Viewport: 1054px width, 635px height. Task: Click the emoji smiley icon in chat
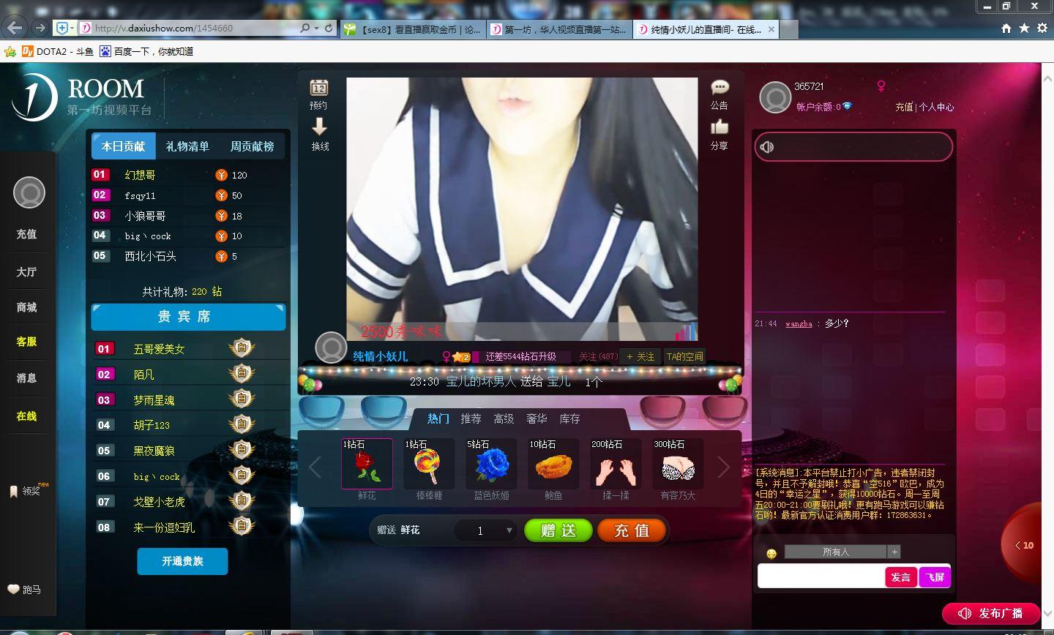[x=771, y=553]
